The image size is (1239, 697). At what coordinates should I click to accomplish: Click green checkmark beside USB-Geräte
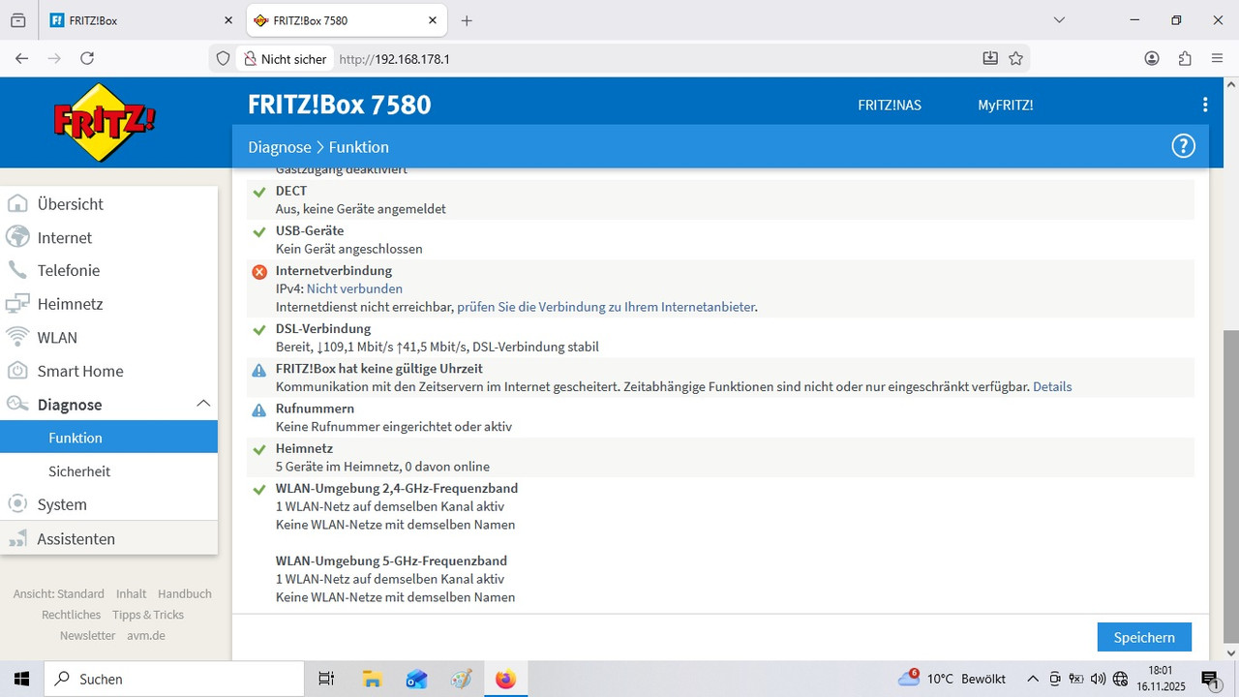pos(259,231)
